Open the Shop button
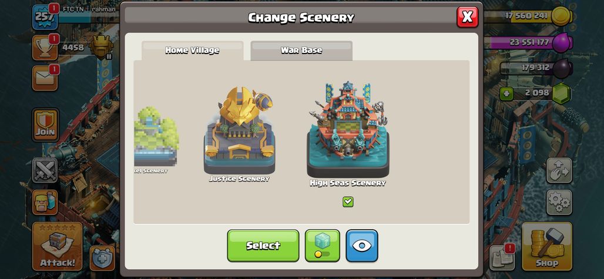 pos(547,246)
